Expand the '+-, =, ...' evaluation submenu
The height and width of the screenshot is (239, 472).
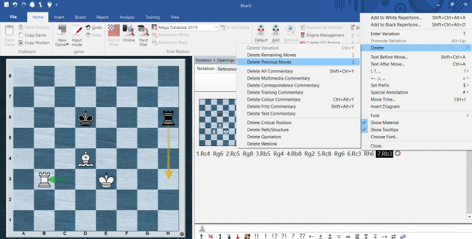[415, 78]
